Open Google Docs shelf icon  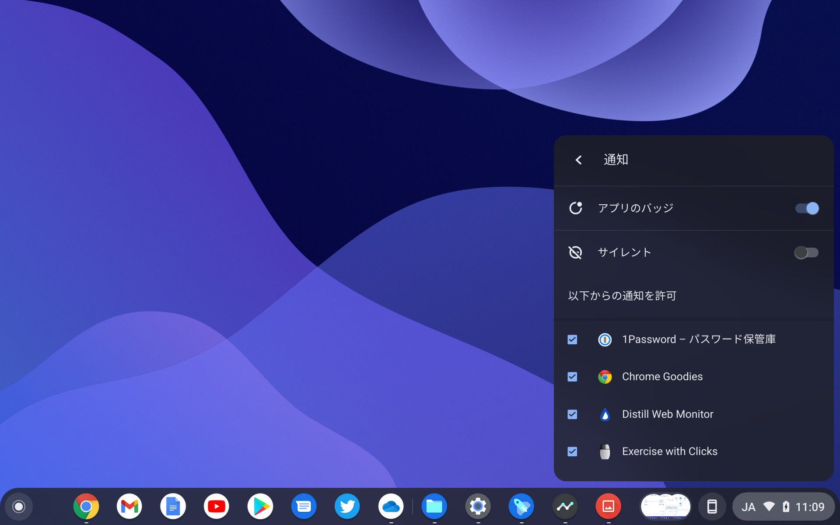[173, 507]
